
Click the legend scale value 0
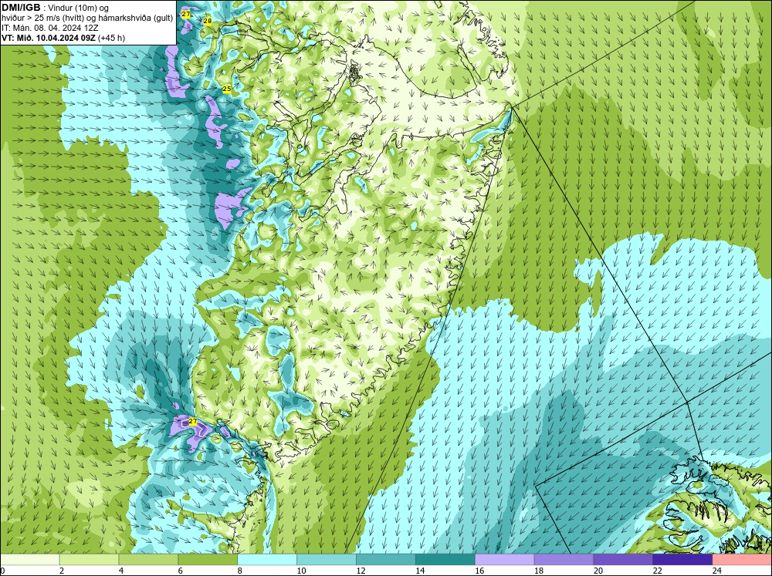(3, 571)
